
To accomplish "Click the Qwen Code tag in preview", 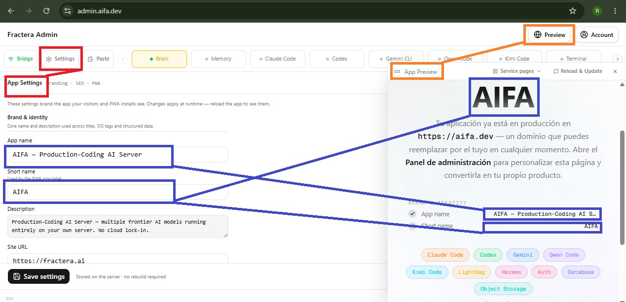I will pos(564,255).
